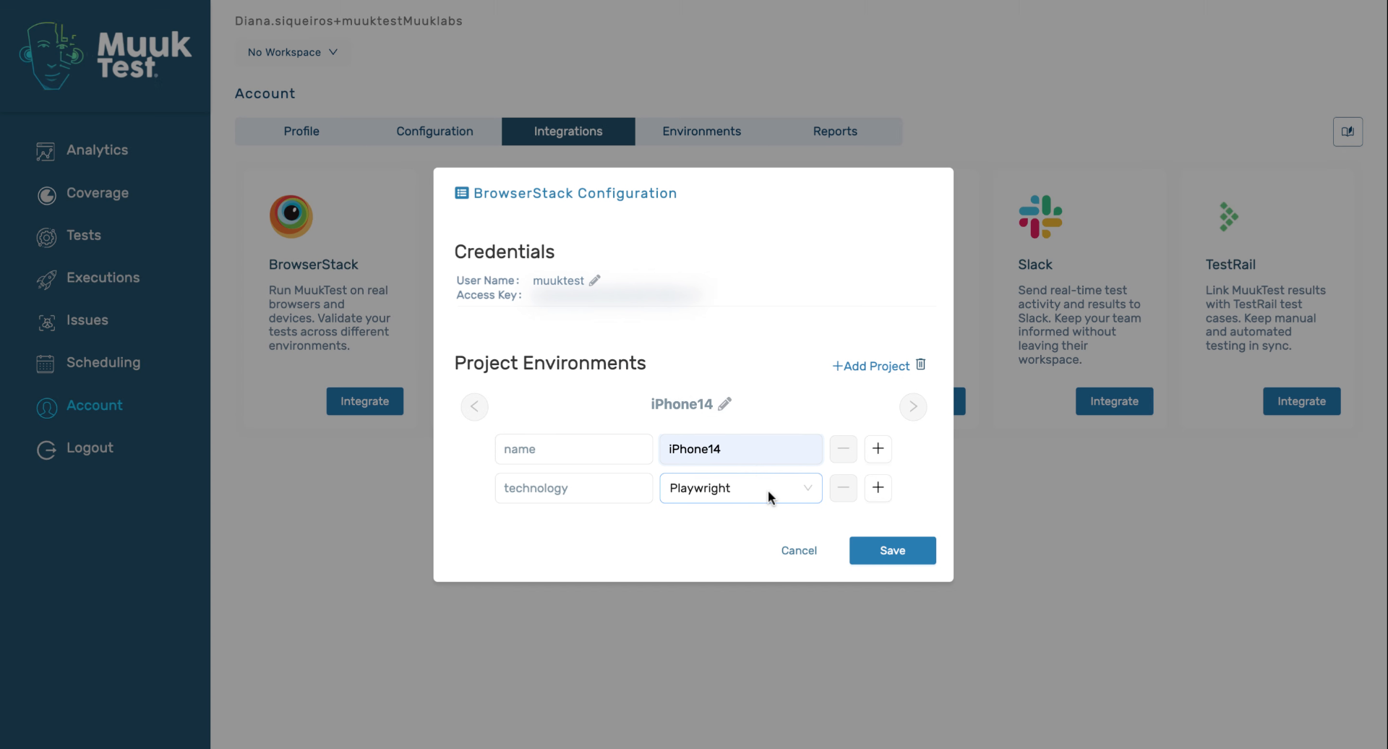Click the Analytics chart icon

tap(46, 152)
